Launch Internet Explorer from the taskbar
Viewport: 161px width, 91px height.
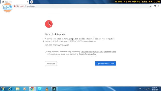tap(10, 89)
